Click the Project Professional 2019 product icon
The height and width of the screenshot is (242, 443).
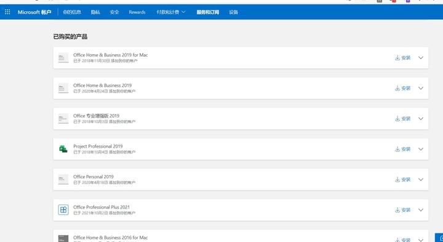[x=63, y=149]
